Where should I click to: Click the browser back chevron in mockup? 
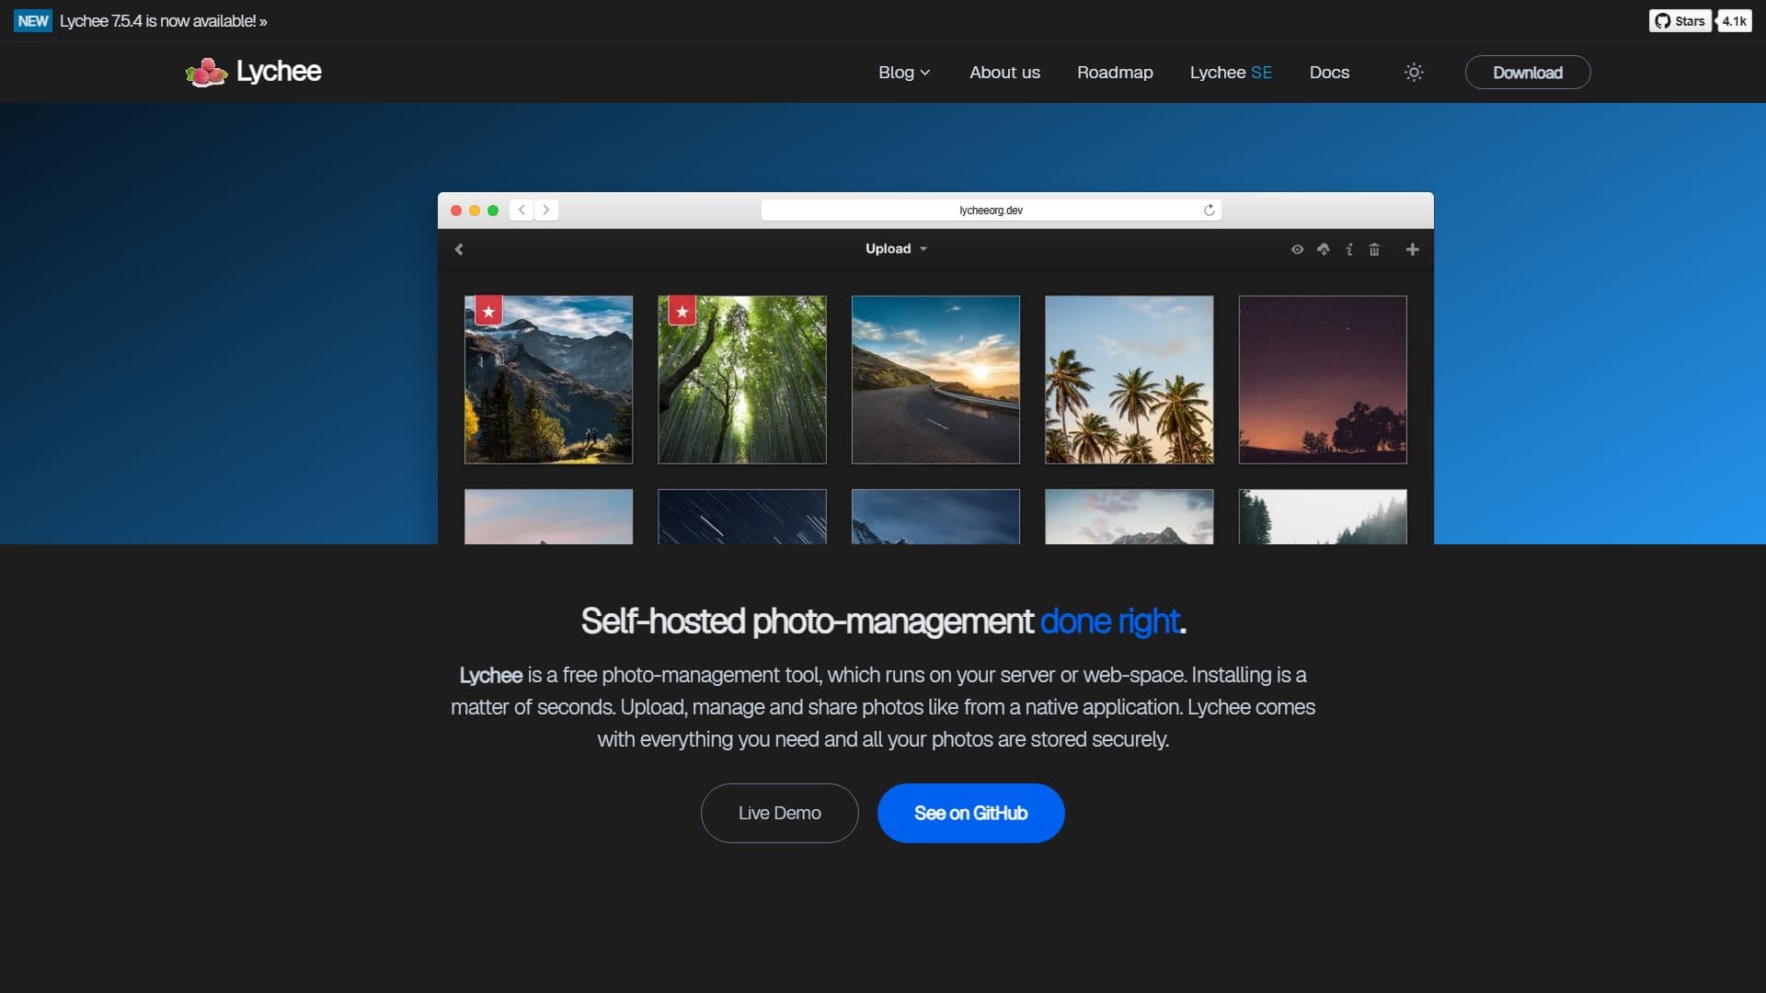click(x=522, y=210)
